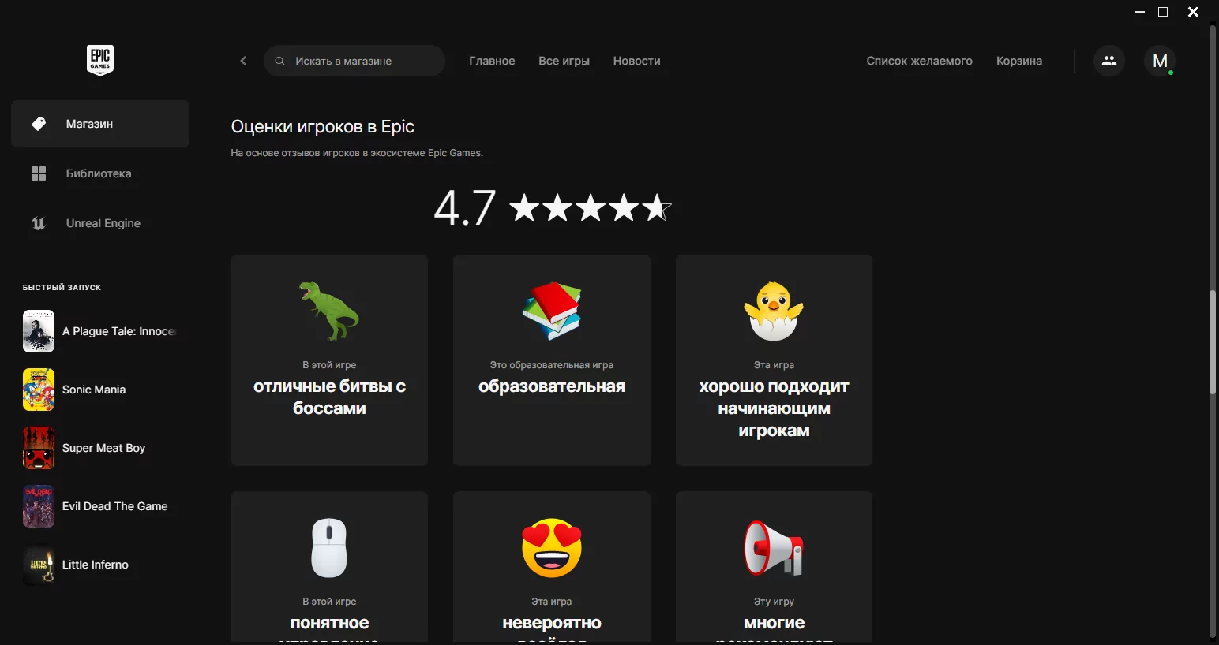Open the friends list icon
Viewport: 1219px width, 645px height.
[1109, 61]
